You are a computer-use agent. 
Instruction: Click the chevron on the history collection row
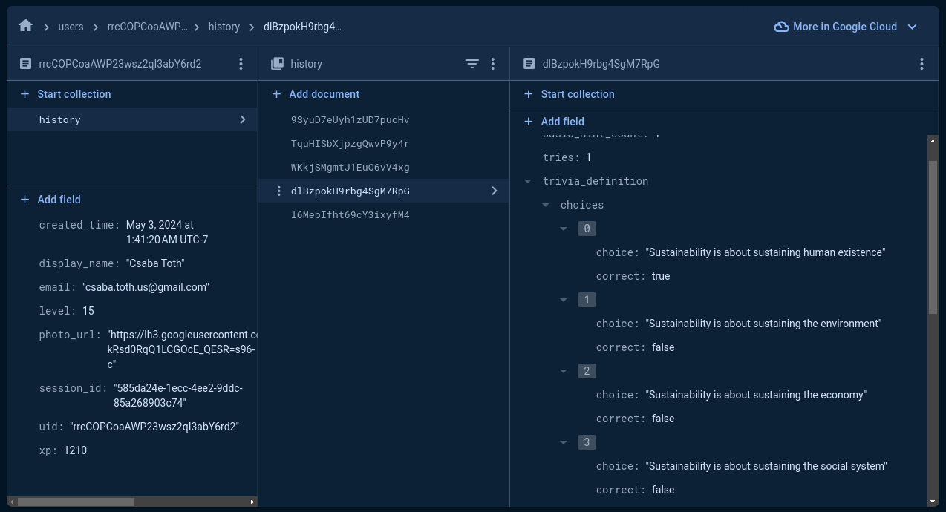point(243,119)
